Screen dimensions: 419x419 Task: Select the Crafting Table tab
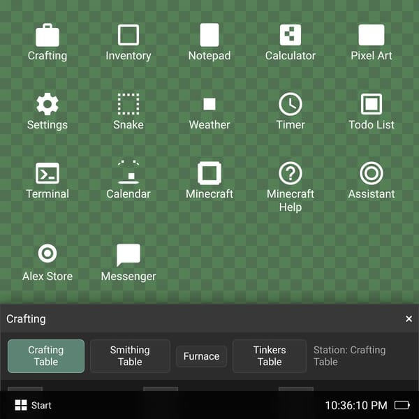tap(46, 356)
